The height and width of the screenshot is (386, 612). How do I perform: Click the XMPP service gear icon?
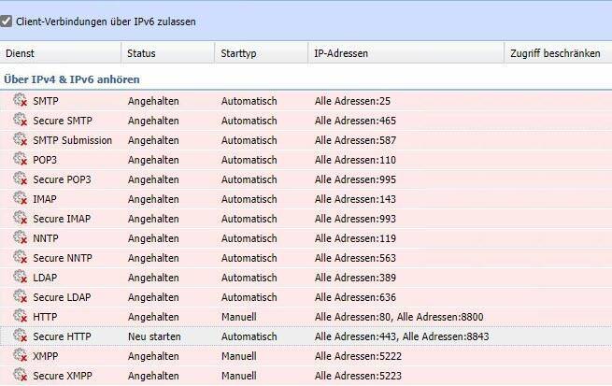[x=20, y=355]
